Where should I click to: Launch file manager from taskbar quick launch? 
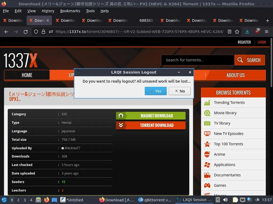click(38, 200)
